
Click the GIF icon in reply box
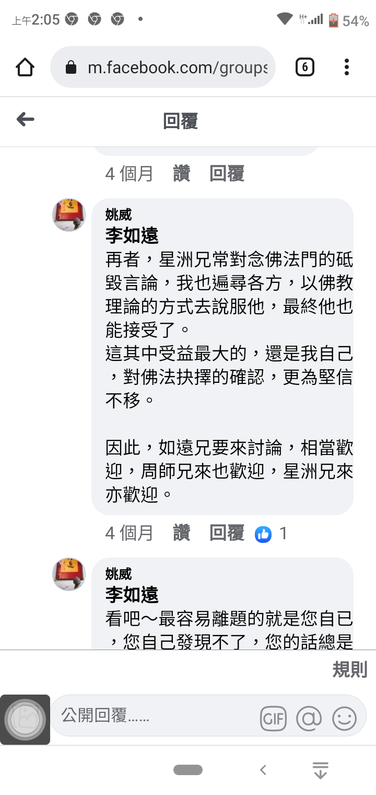point(274,719)
